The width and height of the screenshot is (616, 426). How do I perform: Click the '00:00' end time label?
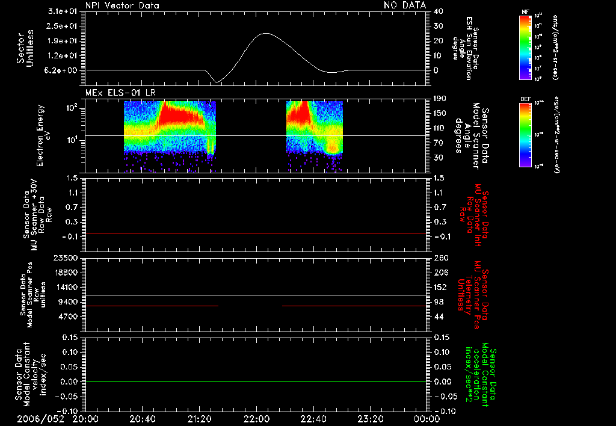click(427, 419)
